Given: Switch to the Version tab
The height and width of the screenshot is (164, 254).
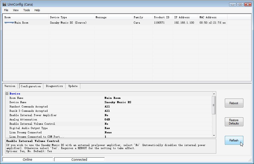Looking at the screenshot, I should click(x=10, y=86).
